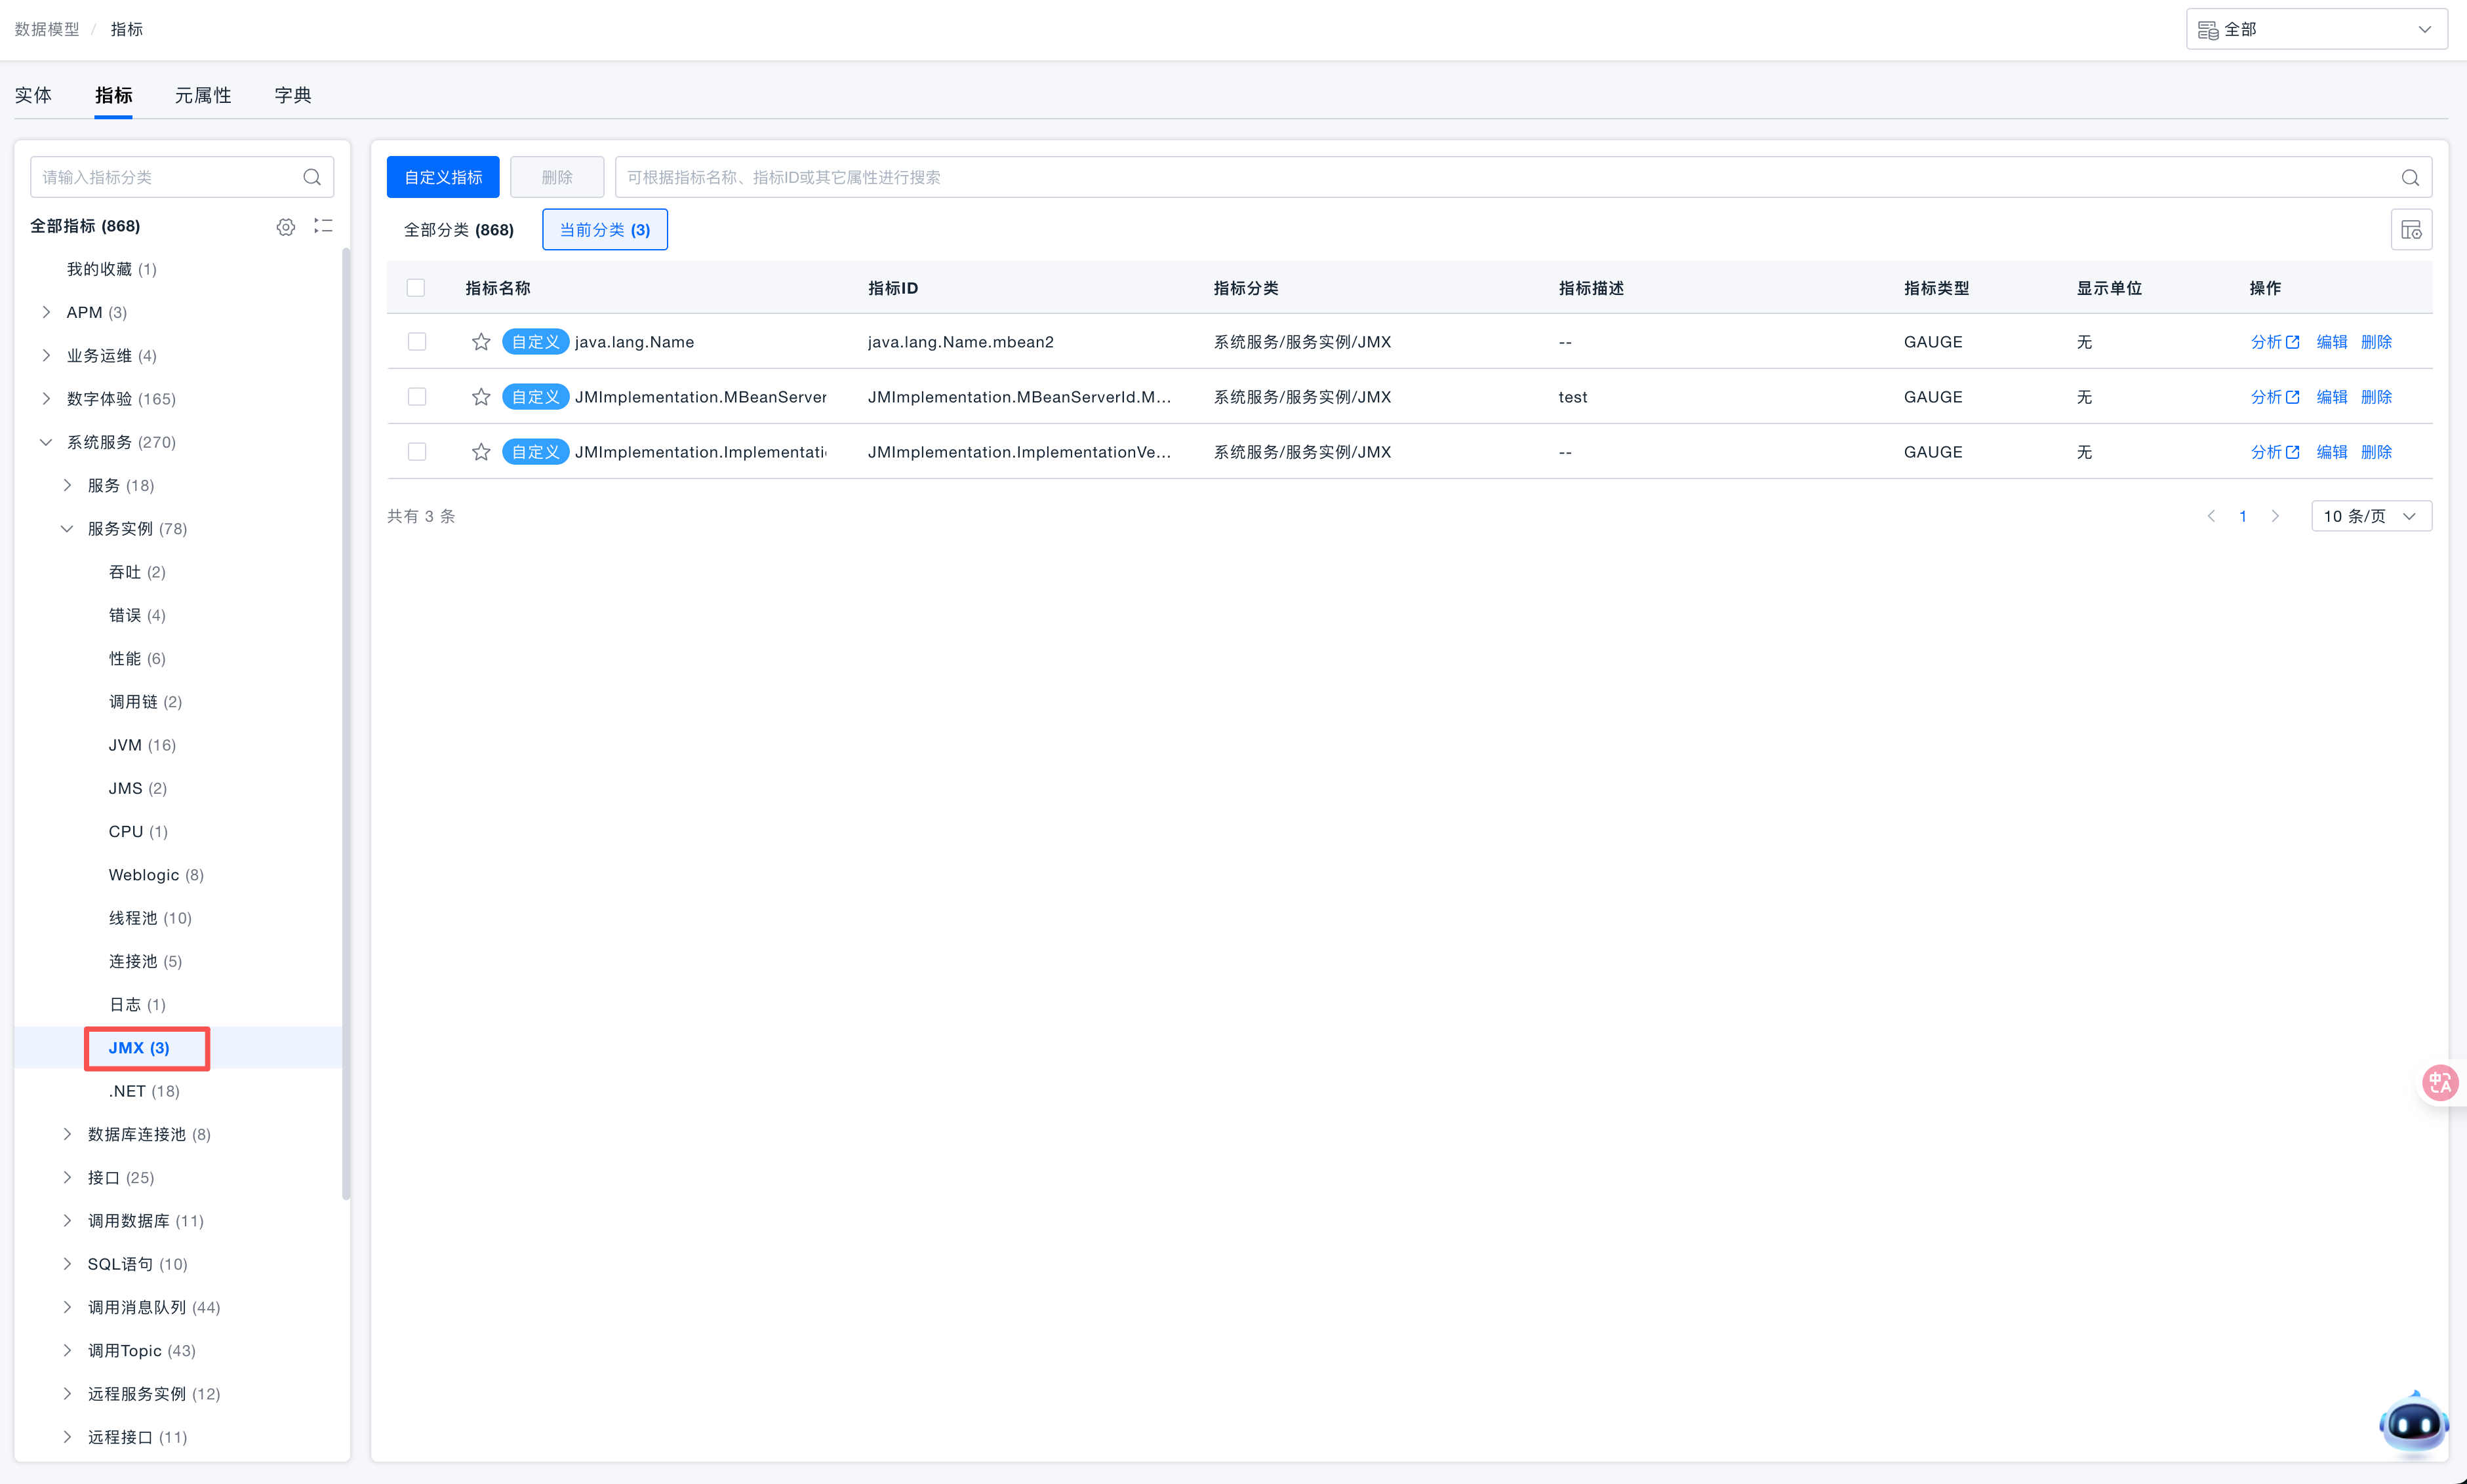This screenshot has height=1484, width=2467.
Task: Star the JMImplementation.MBeanServer metric row
Action: coord(481,397)
